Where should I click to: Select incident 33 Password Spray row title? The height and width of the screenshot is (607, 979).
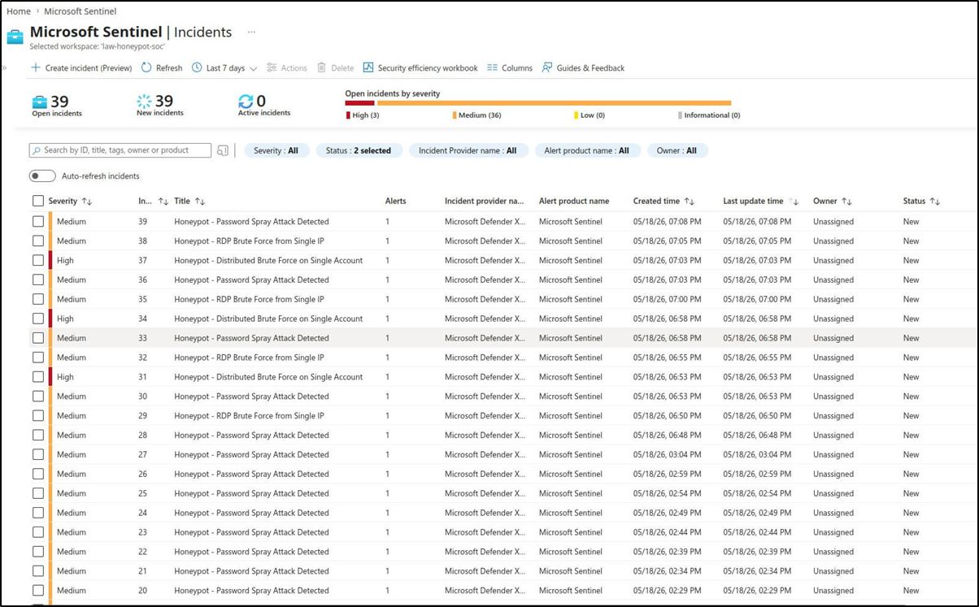(x=251, y=338)
